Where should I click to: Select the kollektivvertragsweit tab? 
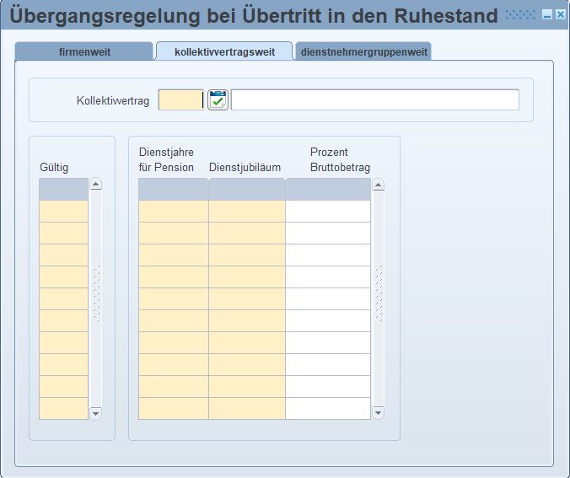[224, 52]
